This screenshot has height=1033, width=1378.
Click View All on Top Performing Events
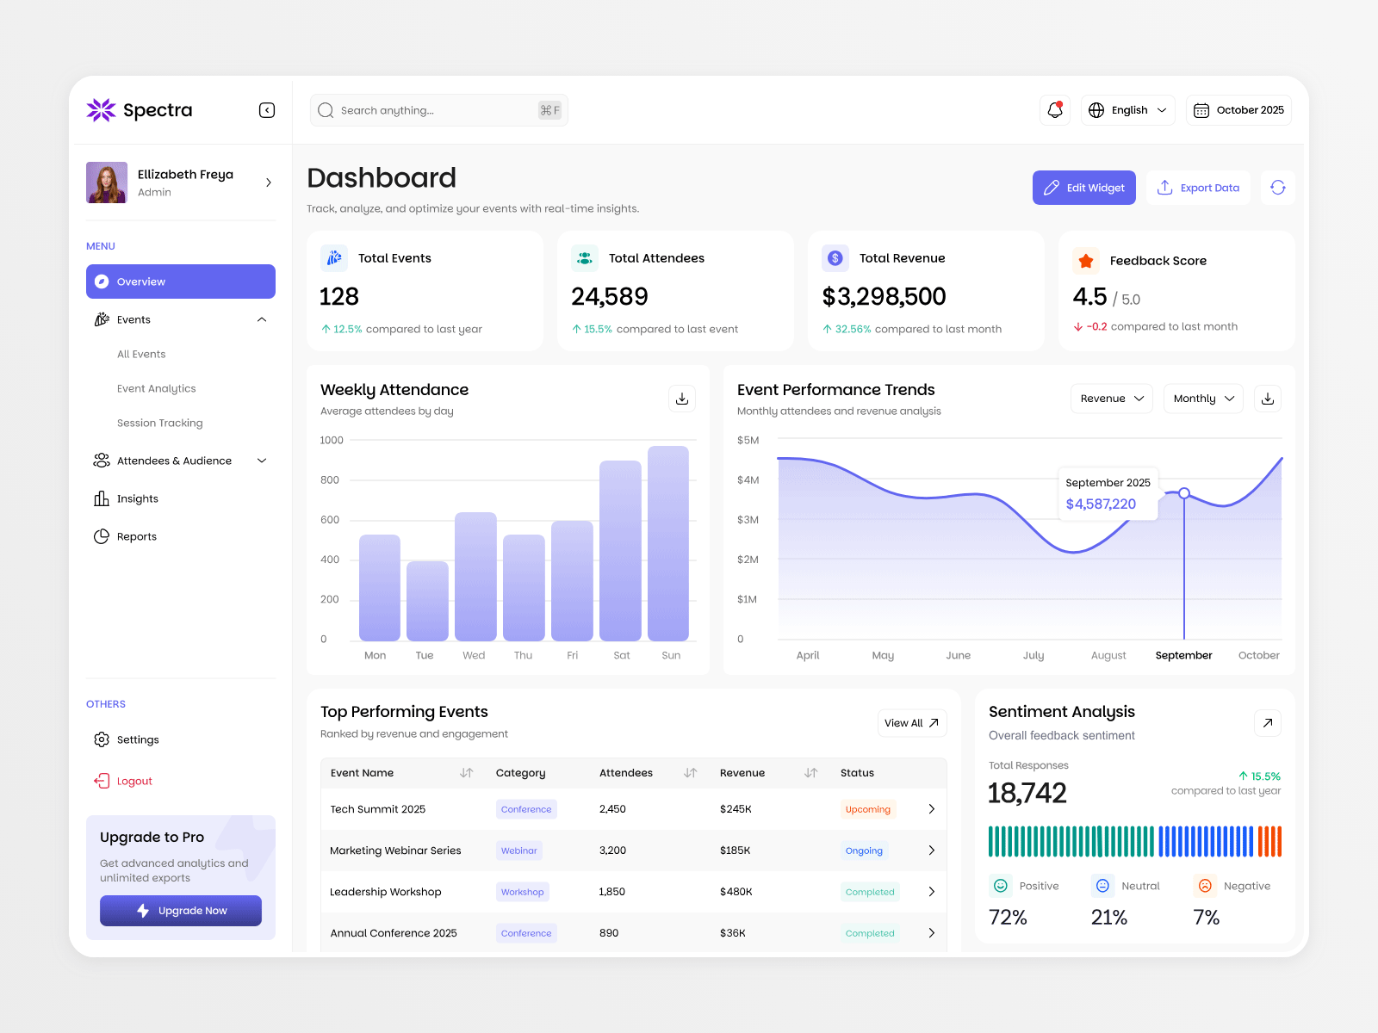point(911,722)
